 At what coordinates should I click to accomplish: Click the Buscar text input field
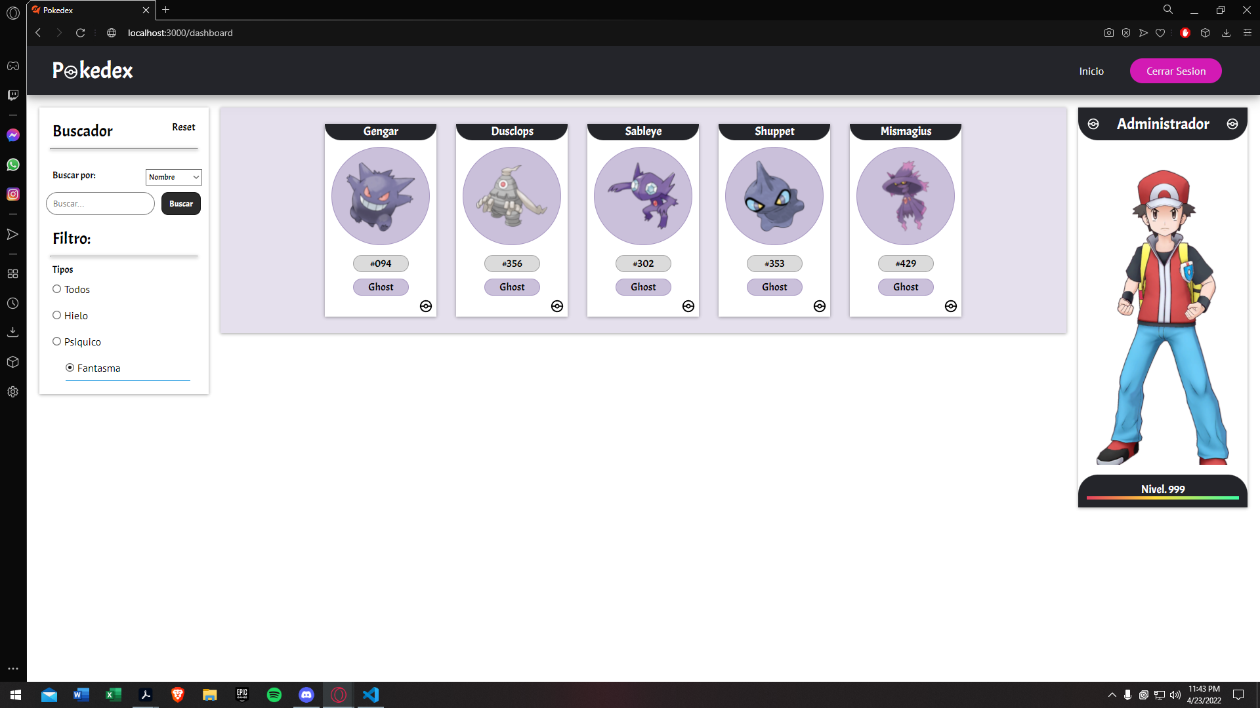[100, 204]
